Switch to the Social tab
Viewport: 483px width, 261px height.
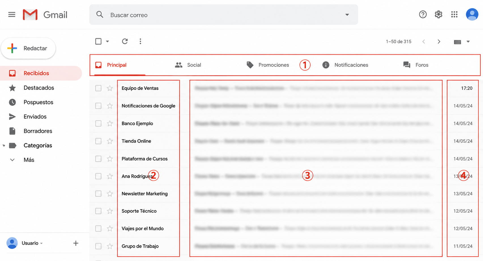tap(188, 65)
